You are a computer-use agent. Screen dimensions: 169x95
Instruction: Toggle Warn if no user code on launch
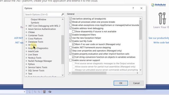[73, 44]
